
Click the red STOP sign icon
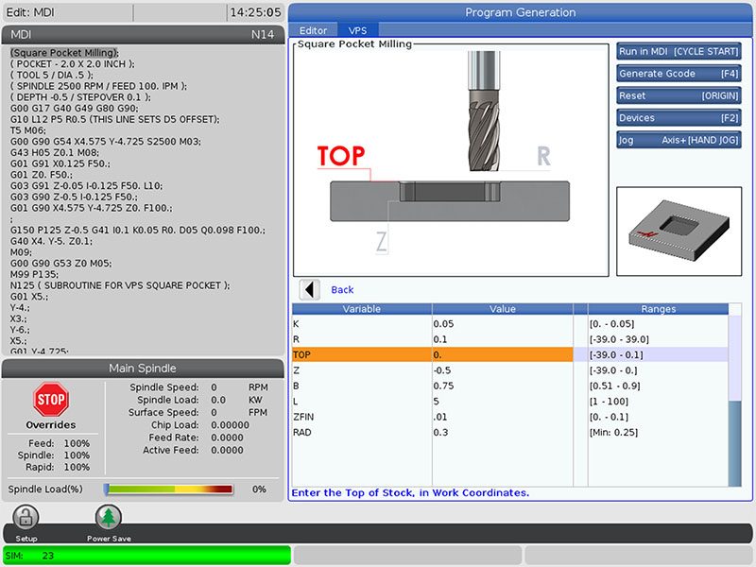(50, 399)
